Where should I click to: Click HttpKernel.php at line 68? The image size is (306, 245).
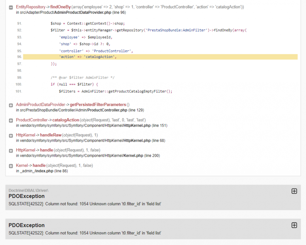pos(137,141)
